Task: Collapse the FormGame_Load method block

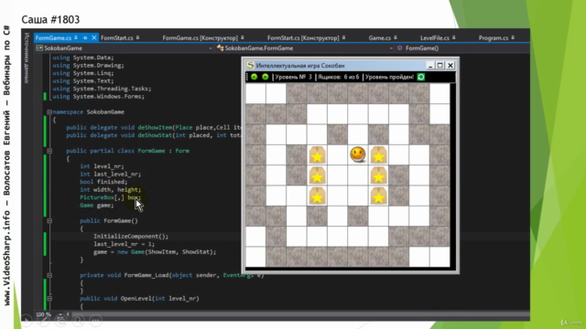Action: [49, 275]
